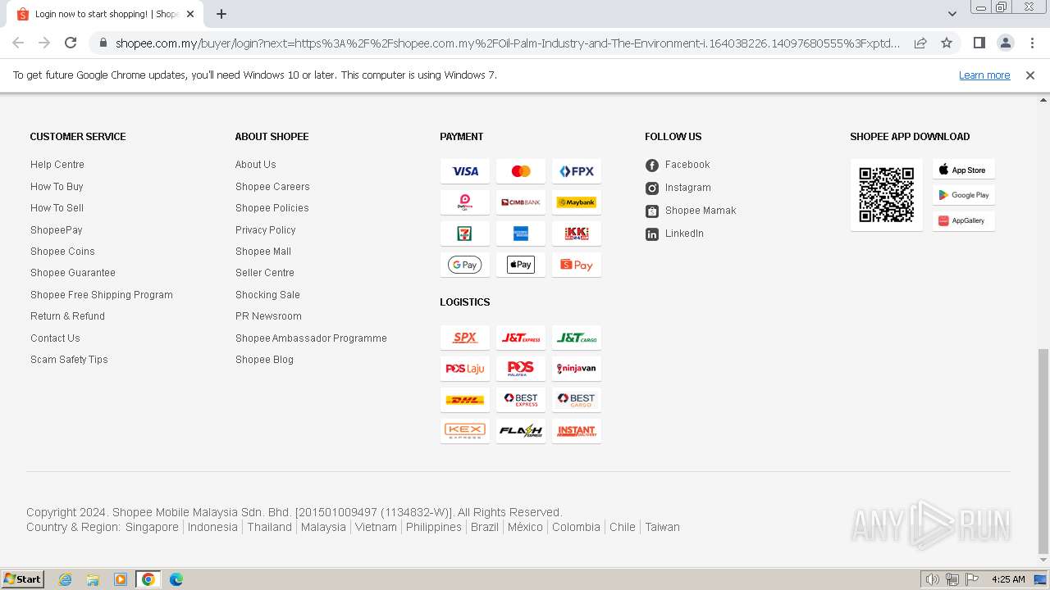Click the Instant Delivery logistics icon
This screenshot has height=590, width=1050.
tap(577, 431)
